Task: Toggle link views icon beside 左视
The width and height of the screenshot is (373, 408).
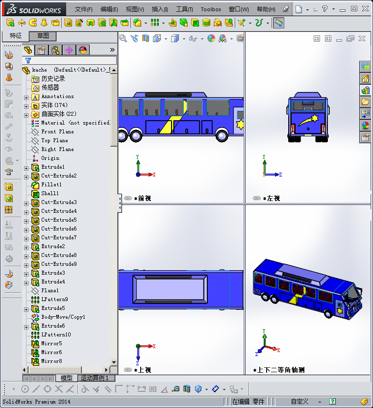Action: pyautogui.click(x=257, y=198)
